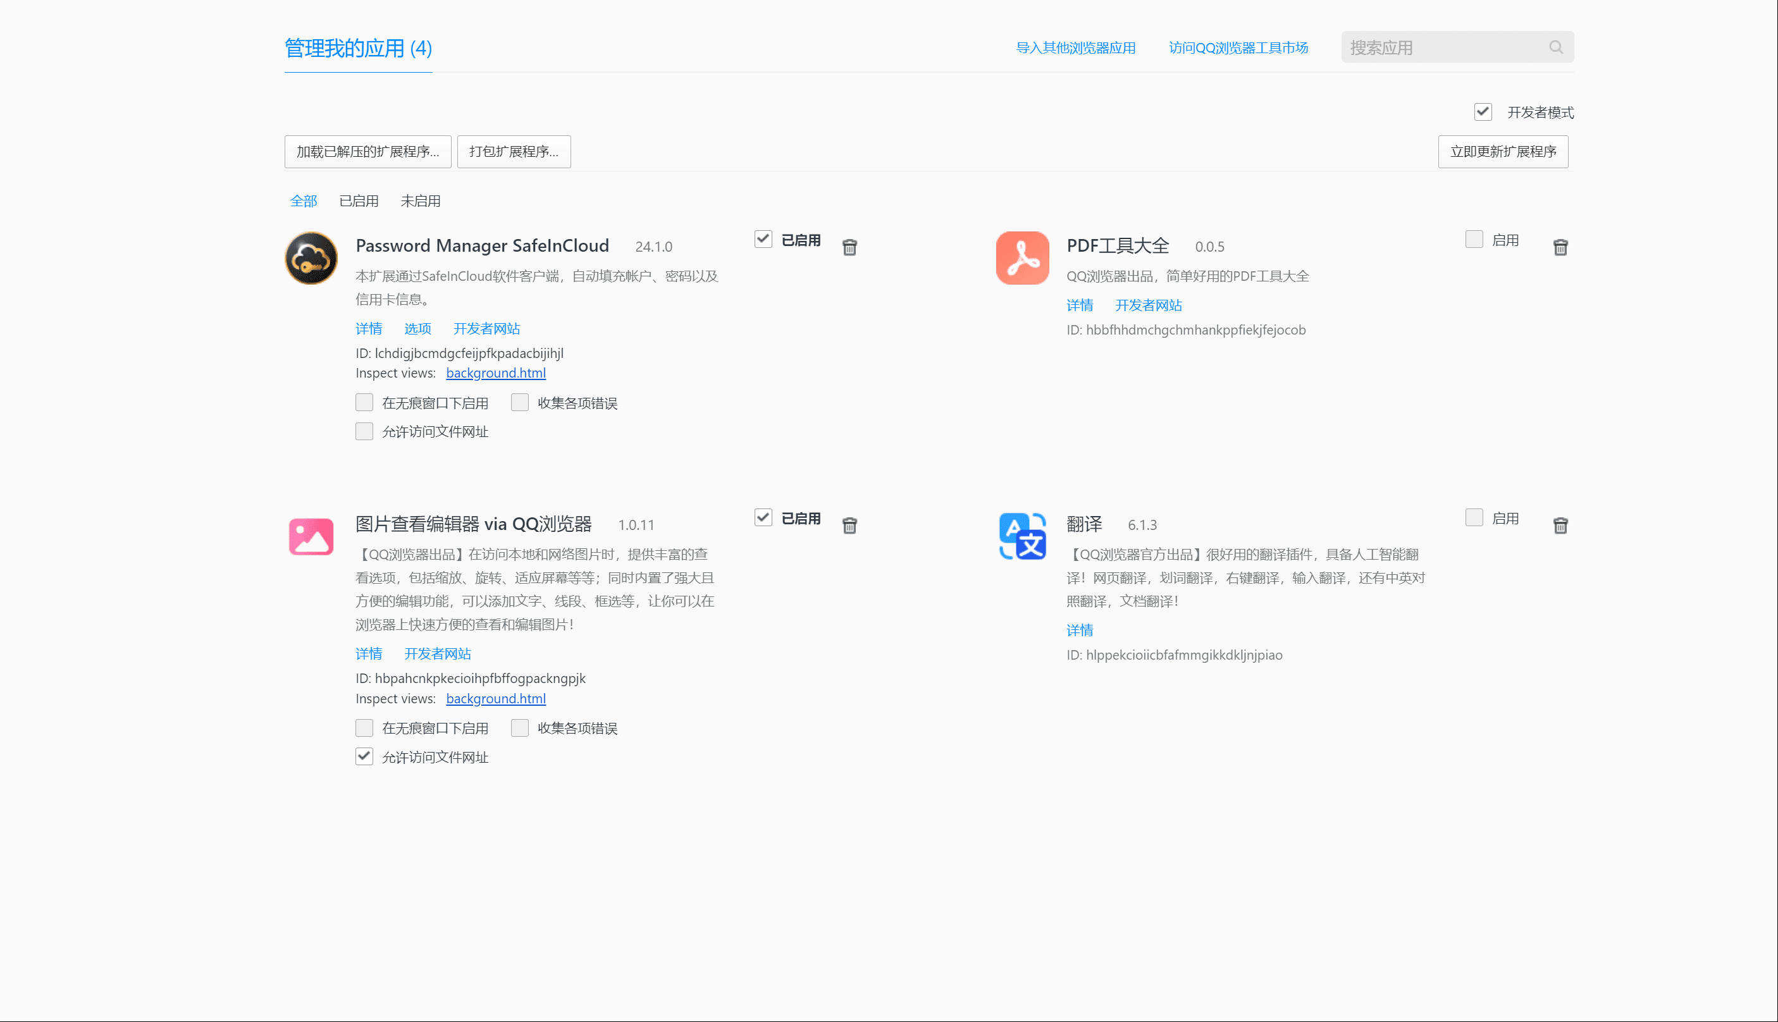
Task: Open 详情 for Password Manager SafeInCloud
Action: pyautogui.click(x=369, y=328)
